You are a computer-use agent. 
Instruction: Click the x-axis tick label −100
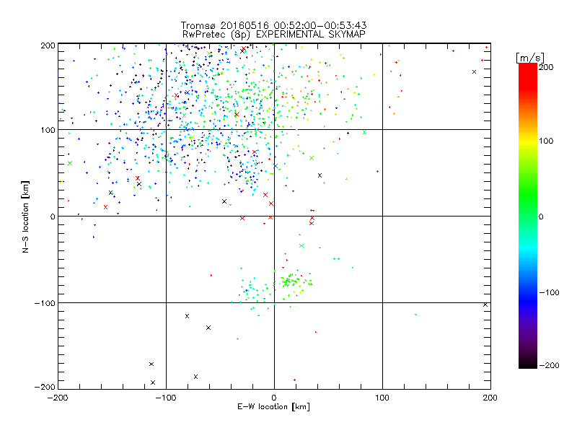tap(166, 398)
